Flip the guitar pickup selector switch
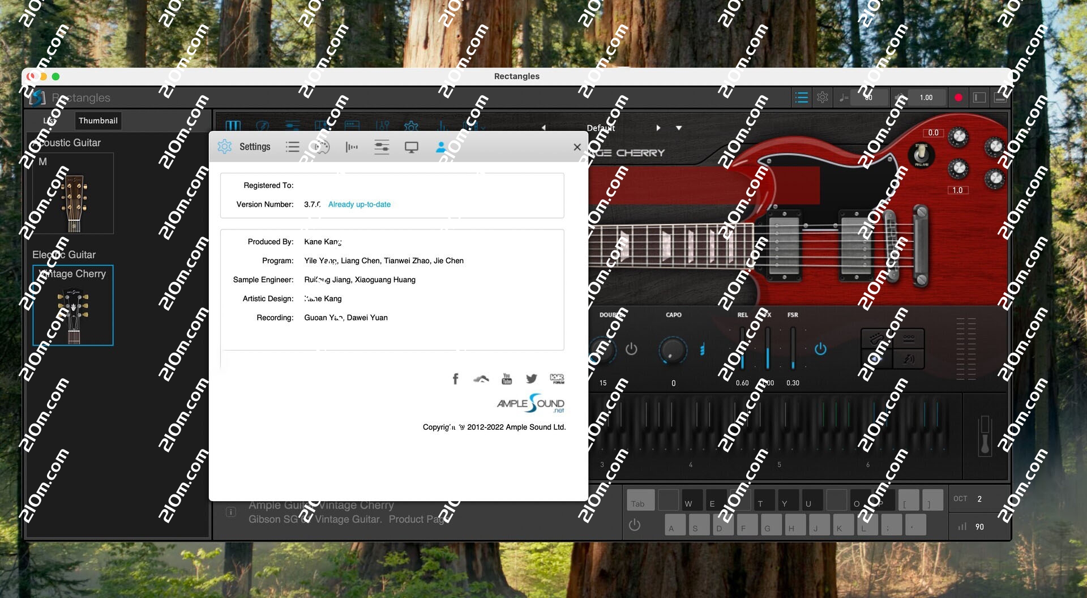 [x=921, y=154]
